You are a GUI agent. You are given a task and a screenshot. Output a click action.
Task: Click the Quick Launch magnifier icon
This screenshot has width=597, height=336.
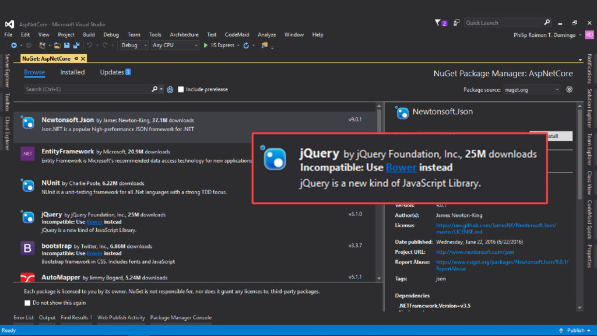pos(547,23)
